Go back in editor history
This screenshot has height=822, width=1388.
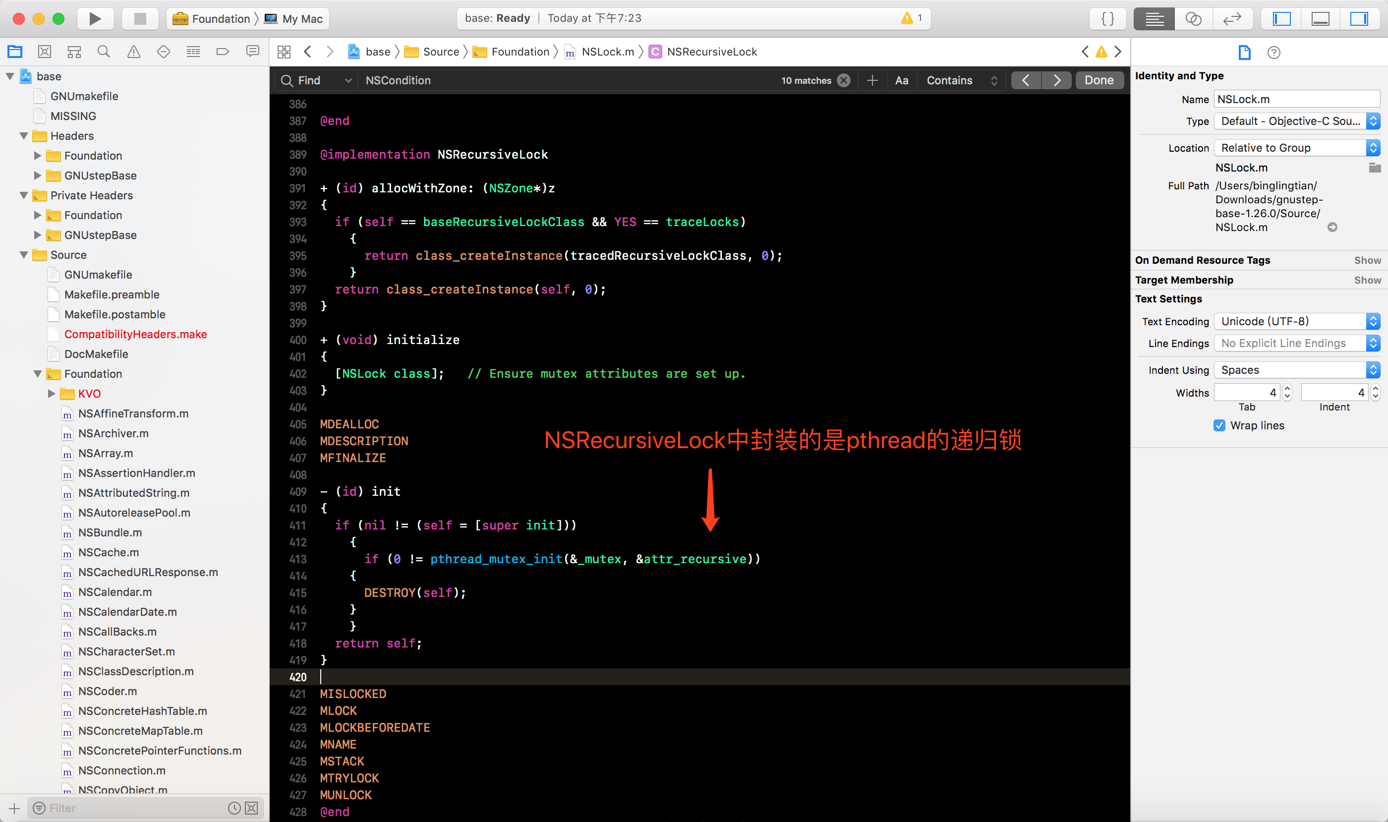point(308,52)
